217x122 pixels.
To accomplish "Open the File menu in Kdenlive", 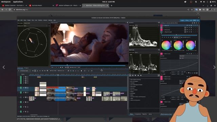I will 18,20.
